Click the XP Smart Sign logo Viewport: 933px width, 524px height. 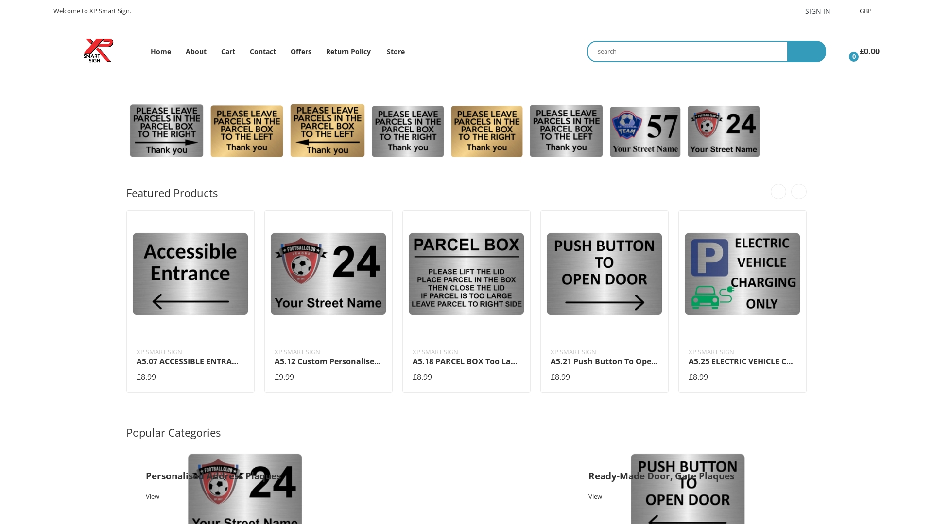pyautogui.click(x=98, y=50)
